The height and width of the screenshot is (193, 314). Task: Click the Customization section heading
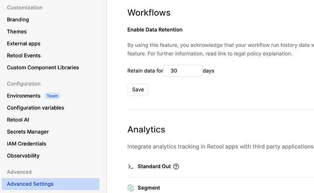pyautogui.click(x=25, y=8)
